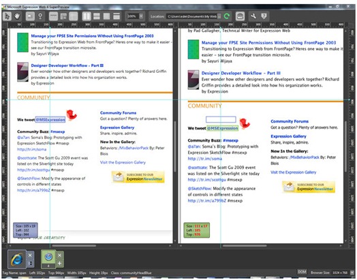Screen dimensions: 357x280
Task: Toggle side-by-side vertical layout
Action: (87, 16)
